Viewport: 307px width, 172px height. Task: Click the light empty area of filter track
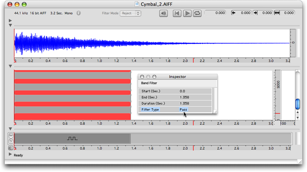[211, 138]
